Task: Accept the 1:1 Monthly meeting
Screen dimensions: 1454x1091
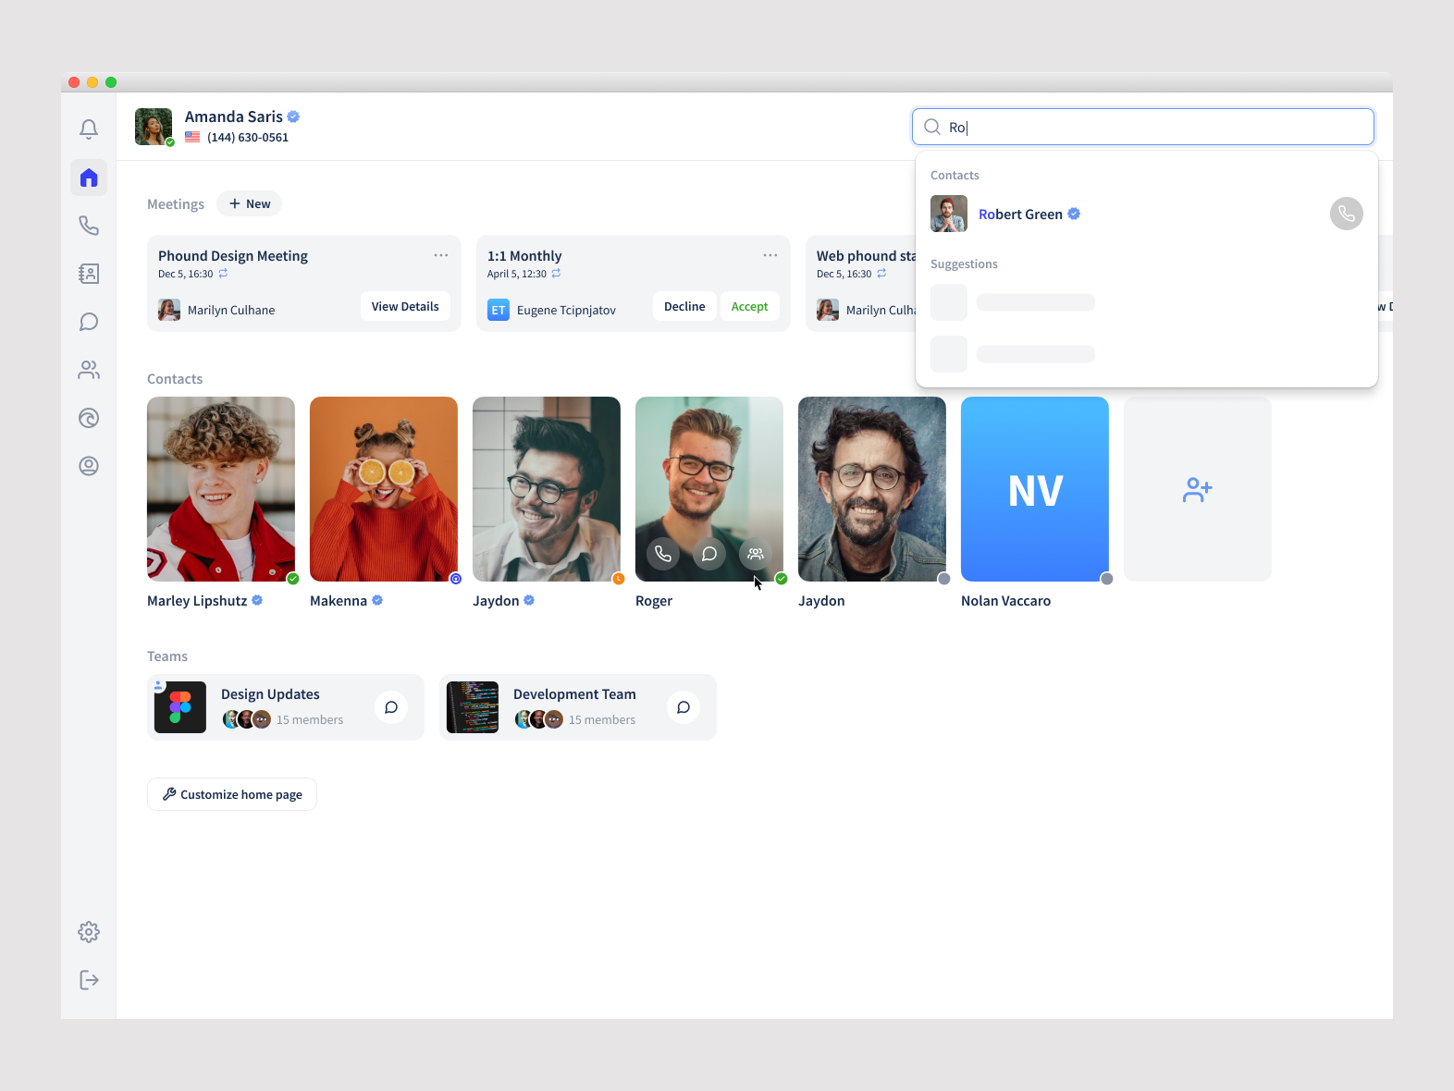Action: tap(749, 306)
